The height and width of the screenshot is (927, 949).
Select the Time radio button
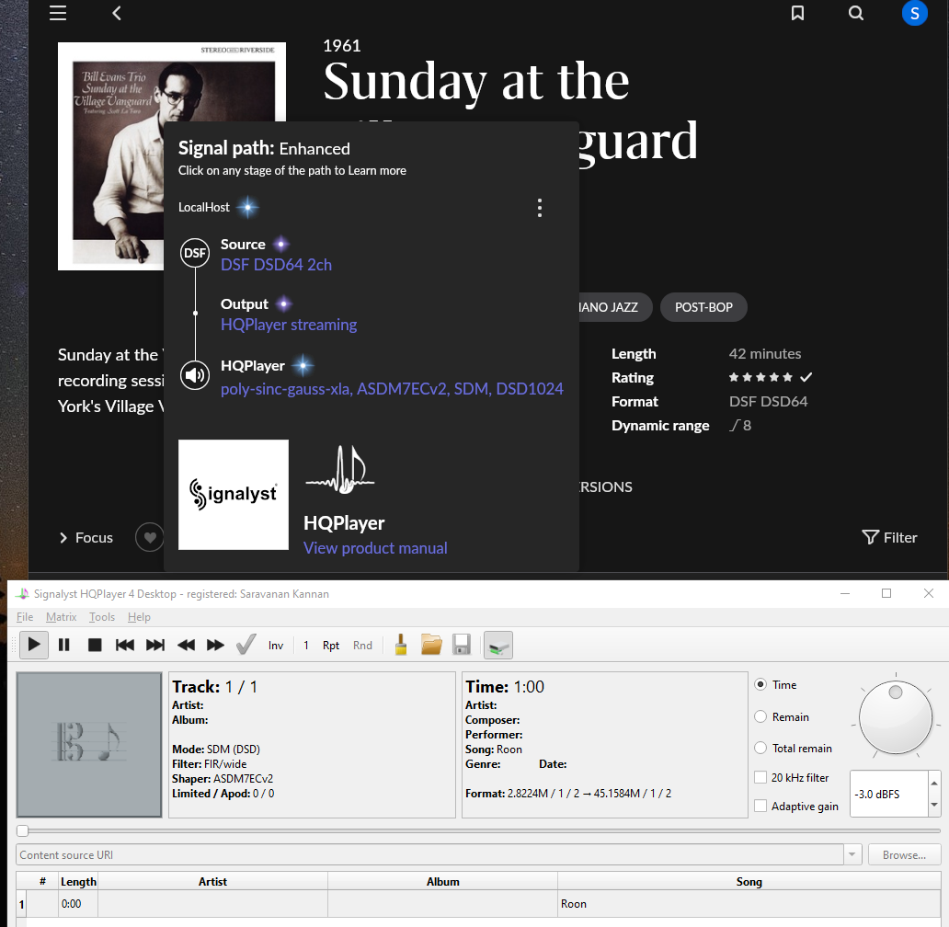point(760,684)
